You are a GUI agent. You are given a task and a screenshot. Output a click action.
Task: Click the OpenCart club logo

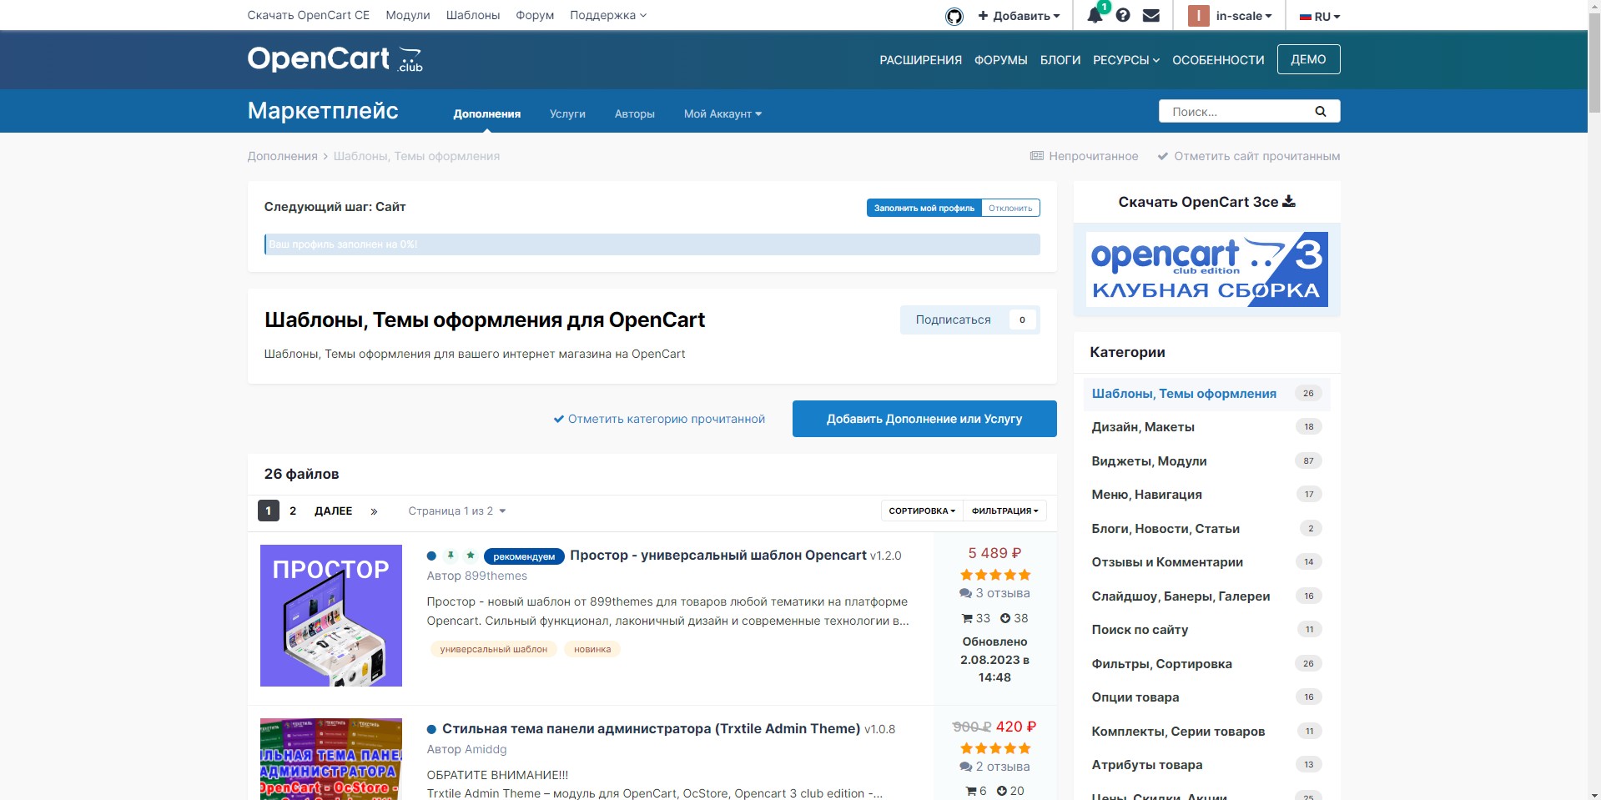point(335,59)
